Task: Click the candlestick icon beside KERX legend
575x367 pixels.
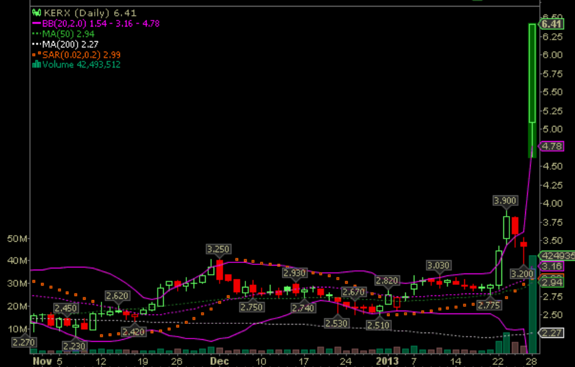Action: pyautogui.click(x=36, y=13)
